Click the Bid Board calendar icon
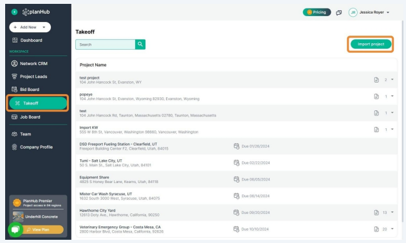This screenshot has width=406, height=243. pos(15,90)
